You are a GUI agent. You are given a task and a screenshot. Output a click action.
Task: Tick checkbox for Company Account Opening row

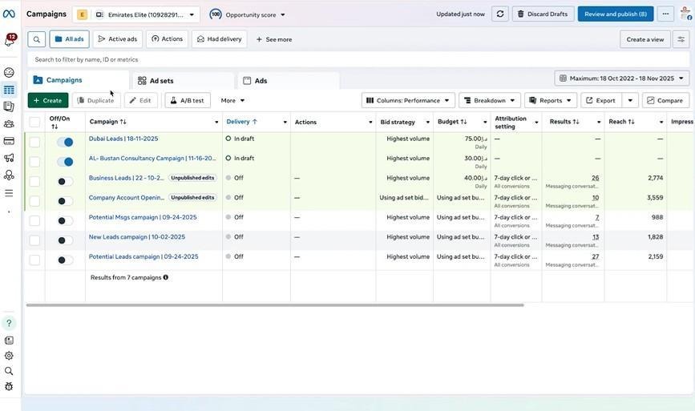click(x=34, y=201)
